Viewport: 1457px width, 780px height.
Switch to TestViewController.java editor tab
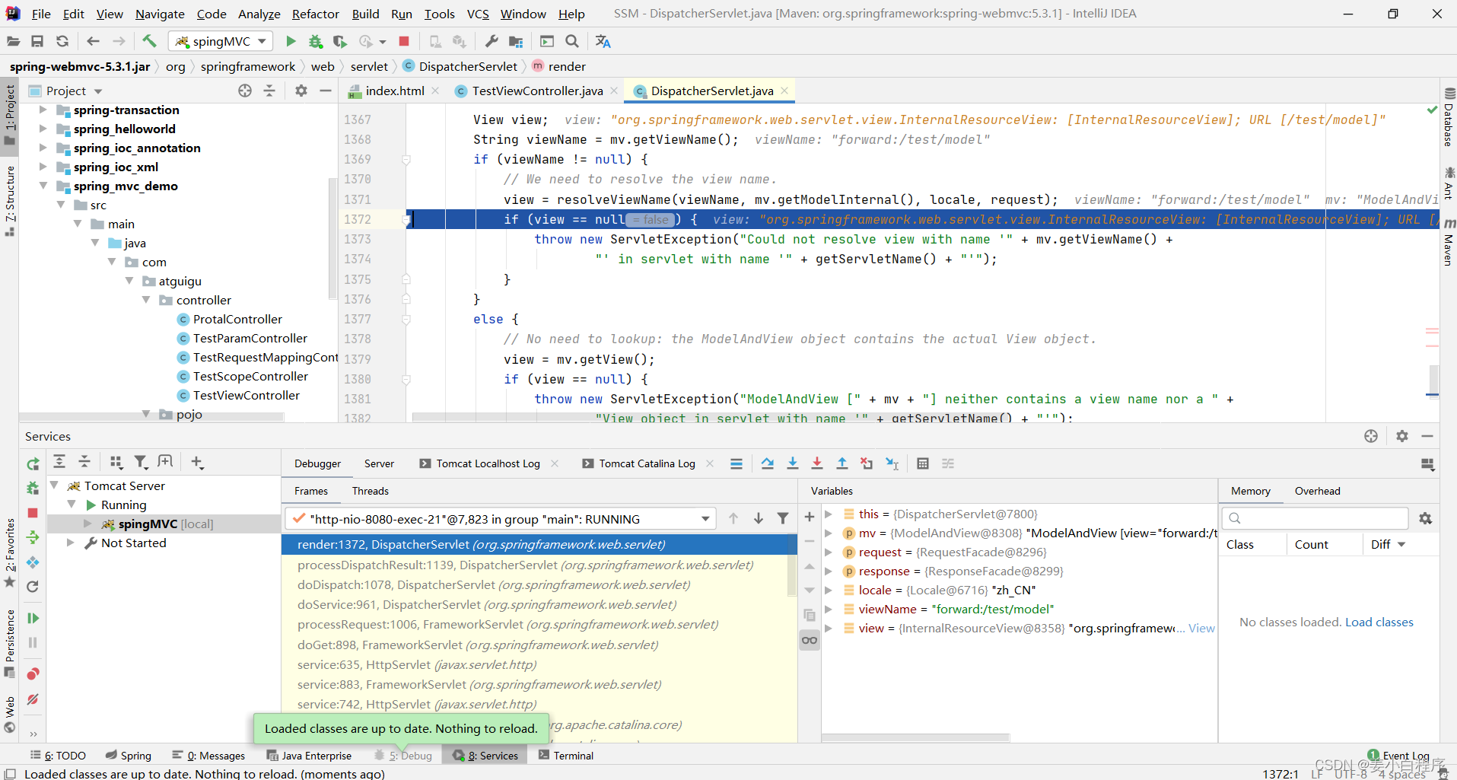[x=536, y=91]
